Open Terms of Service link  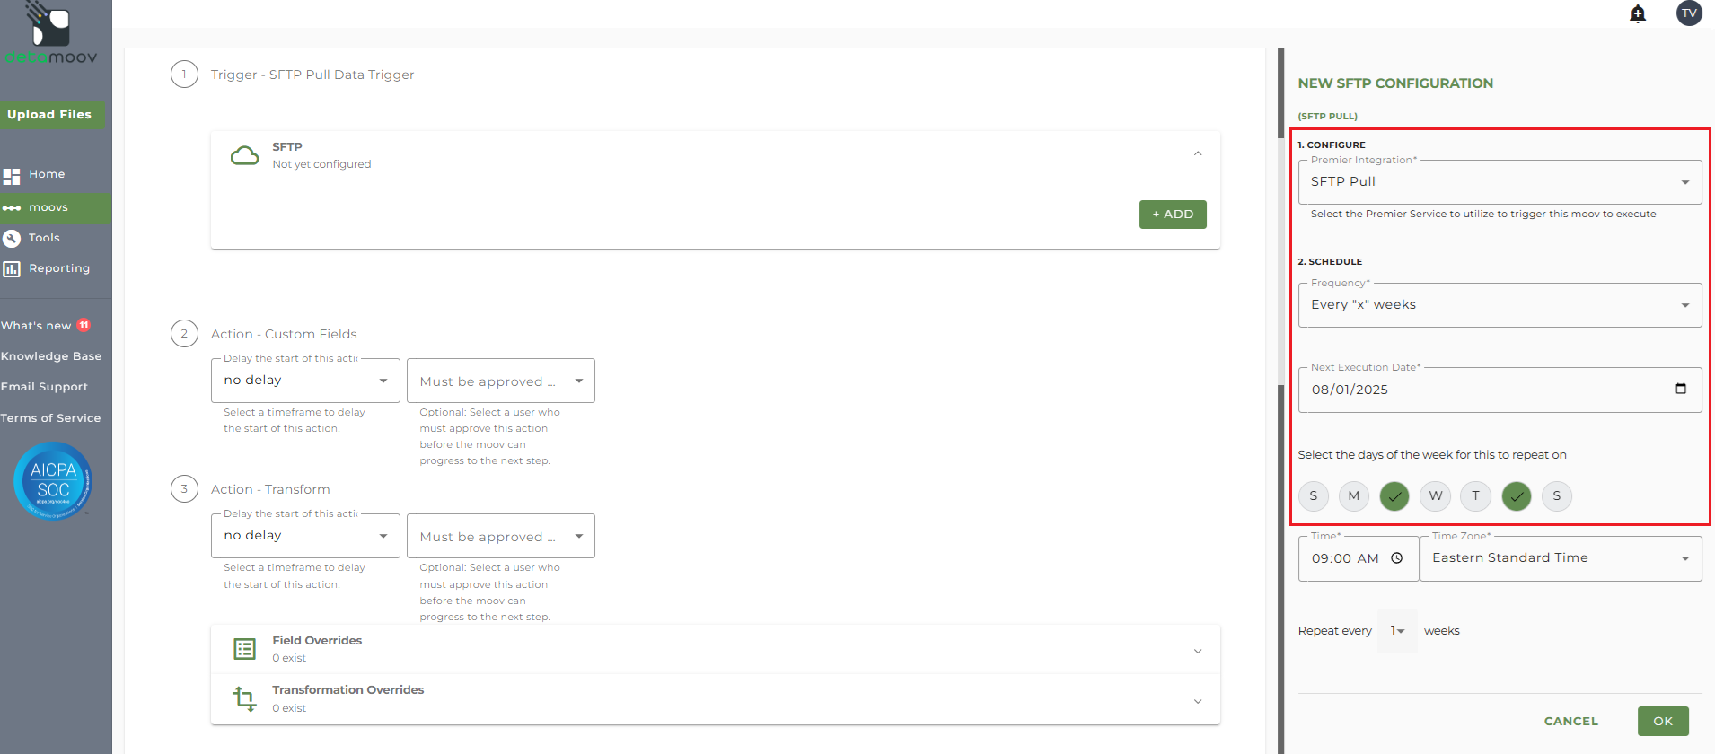pyautogui.click(x=50, y=418)
